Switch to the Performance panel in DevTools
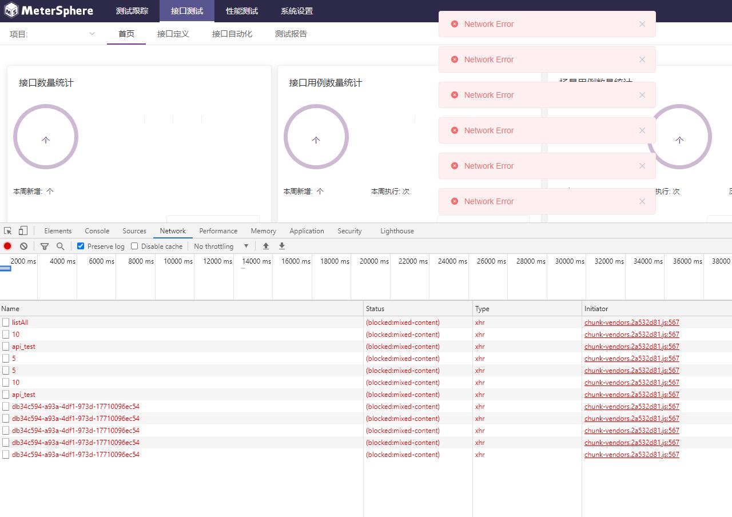This screenshot has height=517, width=732. point(218,231)
